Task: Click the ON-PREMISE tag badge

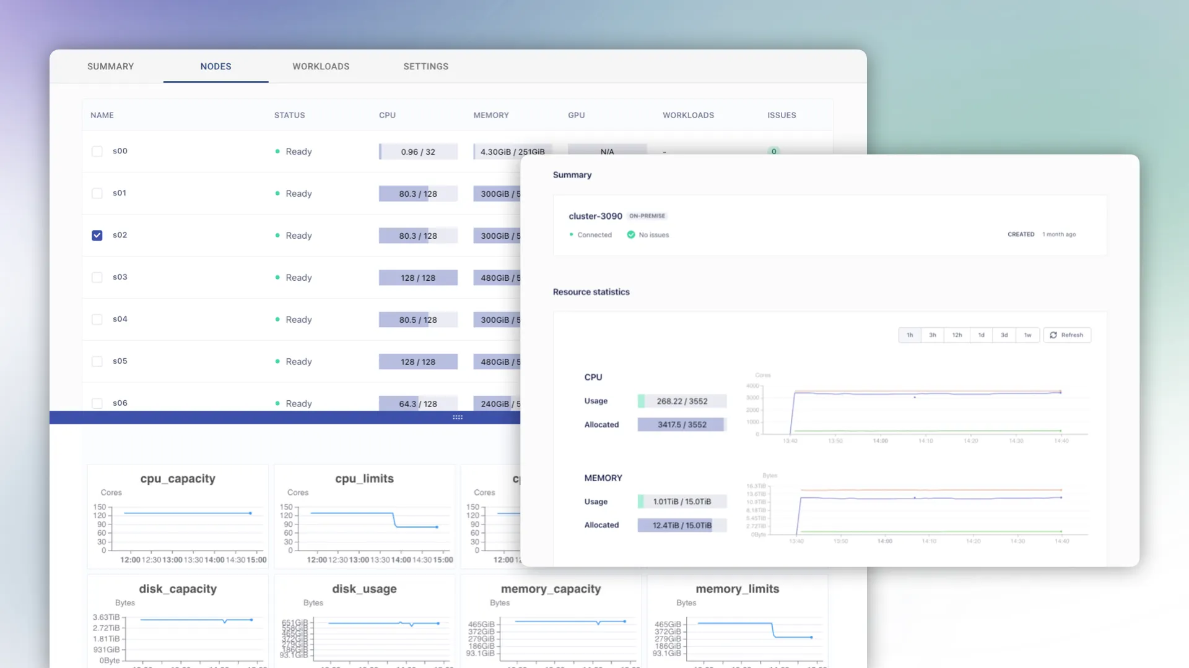Action: [647, 216]
